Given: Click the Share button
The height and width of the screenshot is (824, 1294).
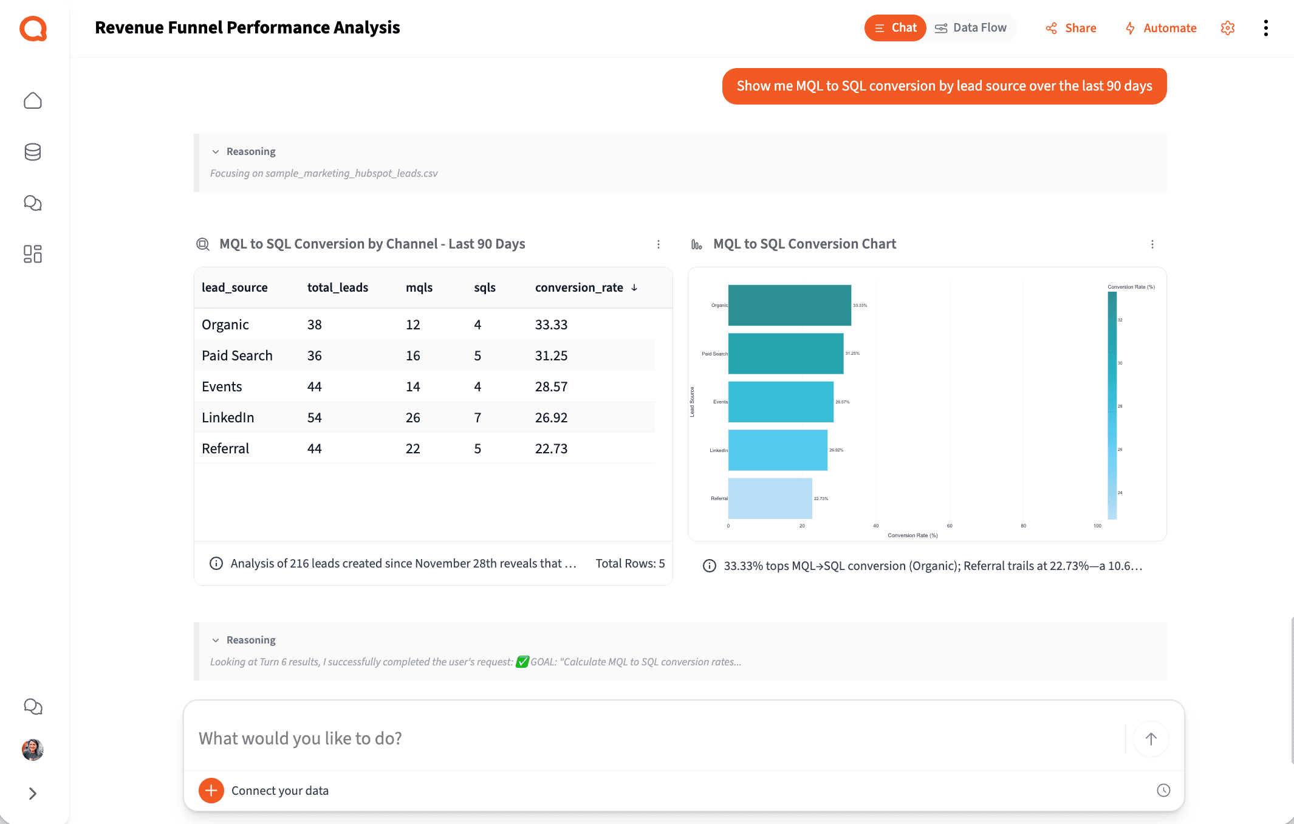Looking at the screenshot, I should (1071, 28).
